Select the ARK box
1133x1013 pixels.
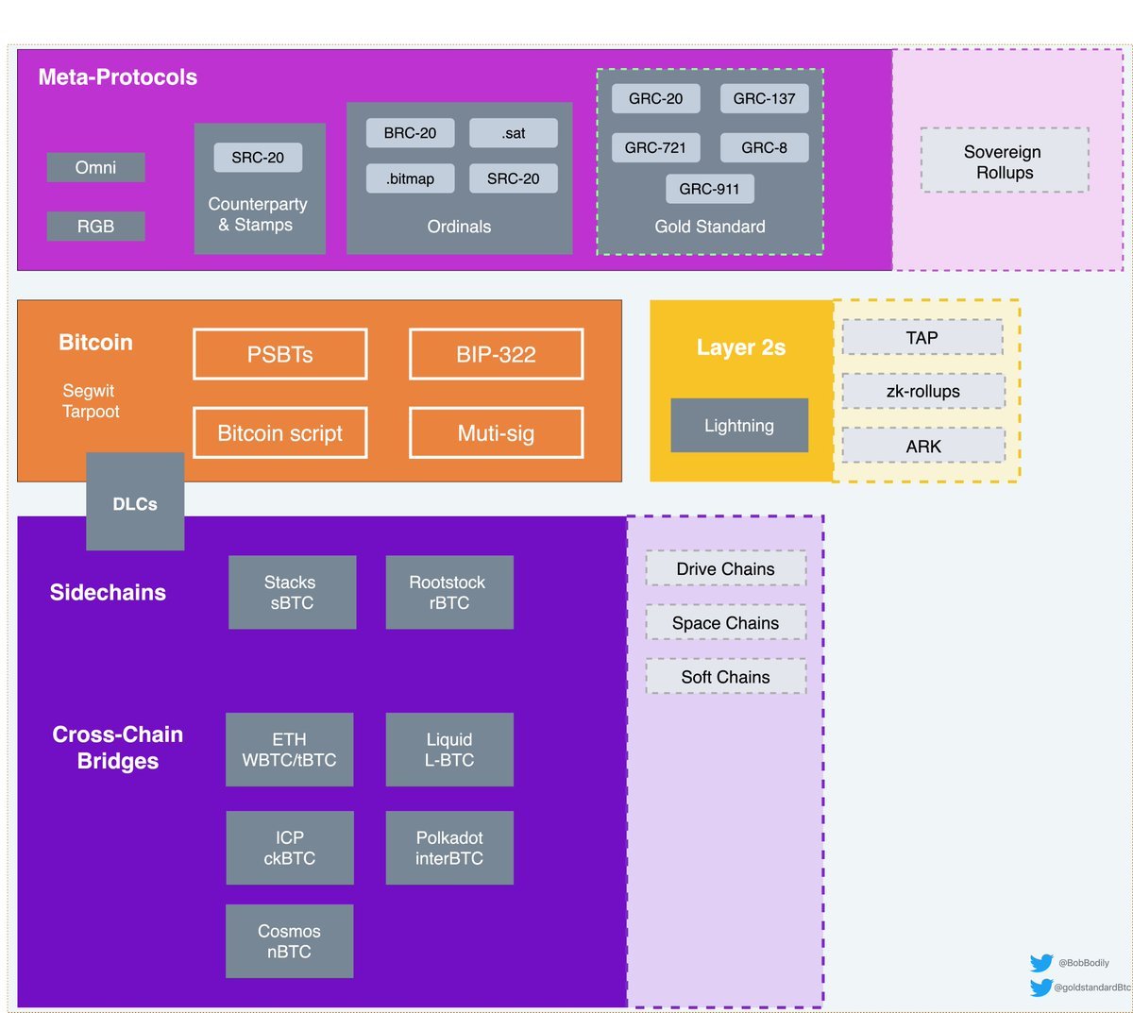coord(922,446)
